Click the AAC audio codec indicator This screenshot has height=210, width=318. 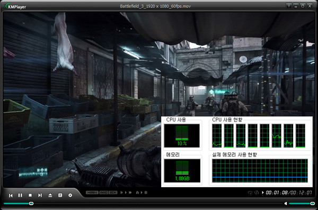(104, 193)
